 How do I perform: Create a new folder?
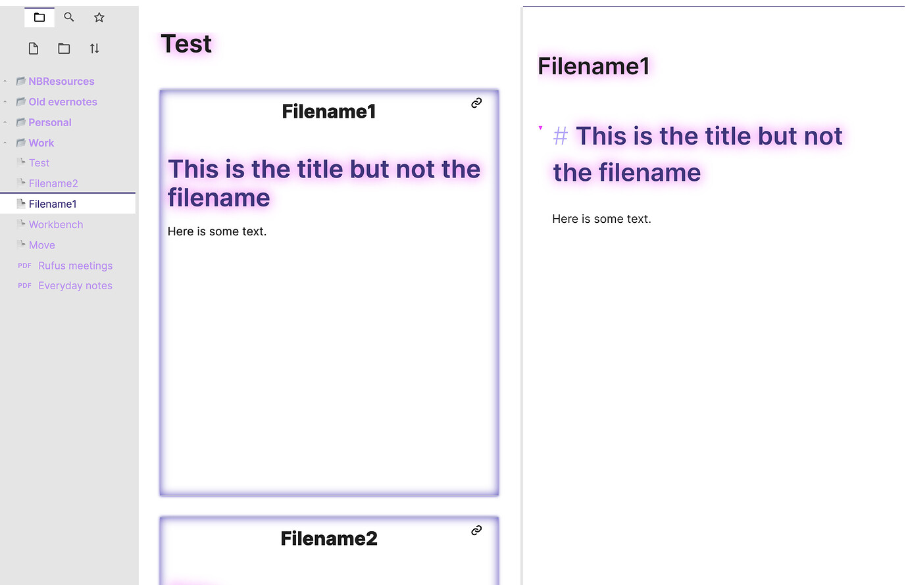pos(64,48)
